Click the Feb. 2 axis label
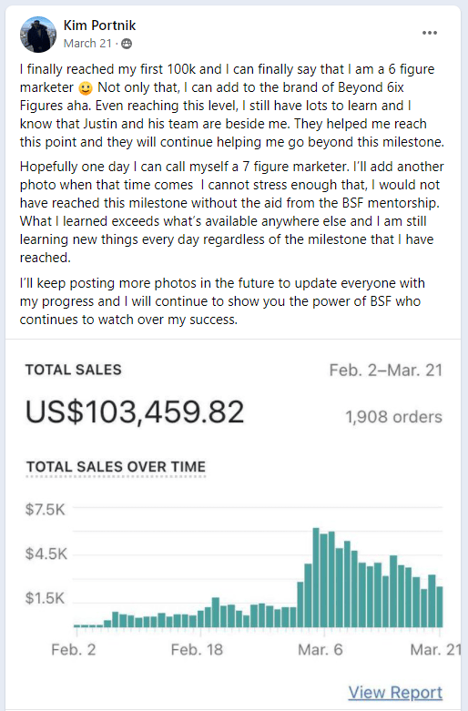Screen dimensions: 468x711 (74, 650)
